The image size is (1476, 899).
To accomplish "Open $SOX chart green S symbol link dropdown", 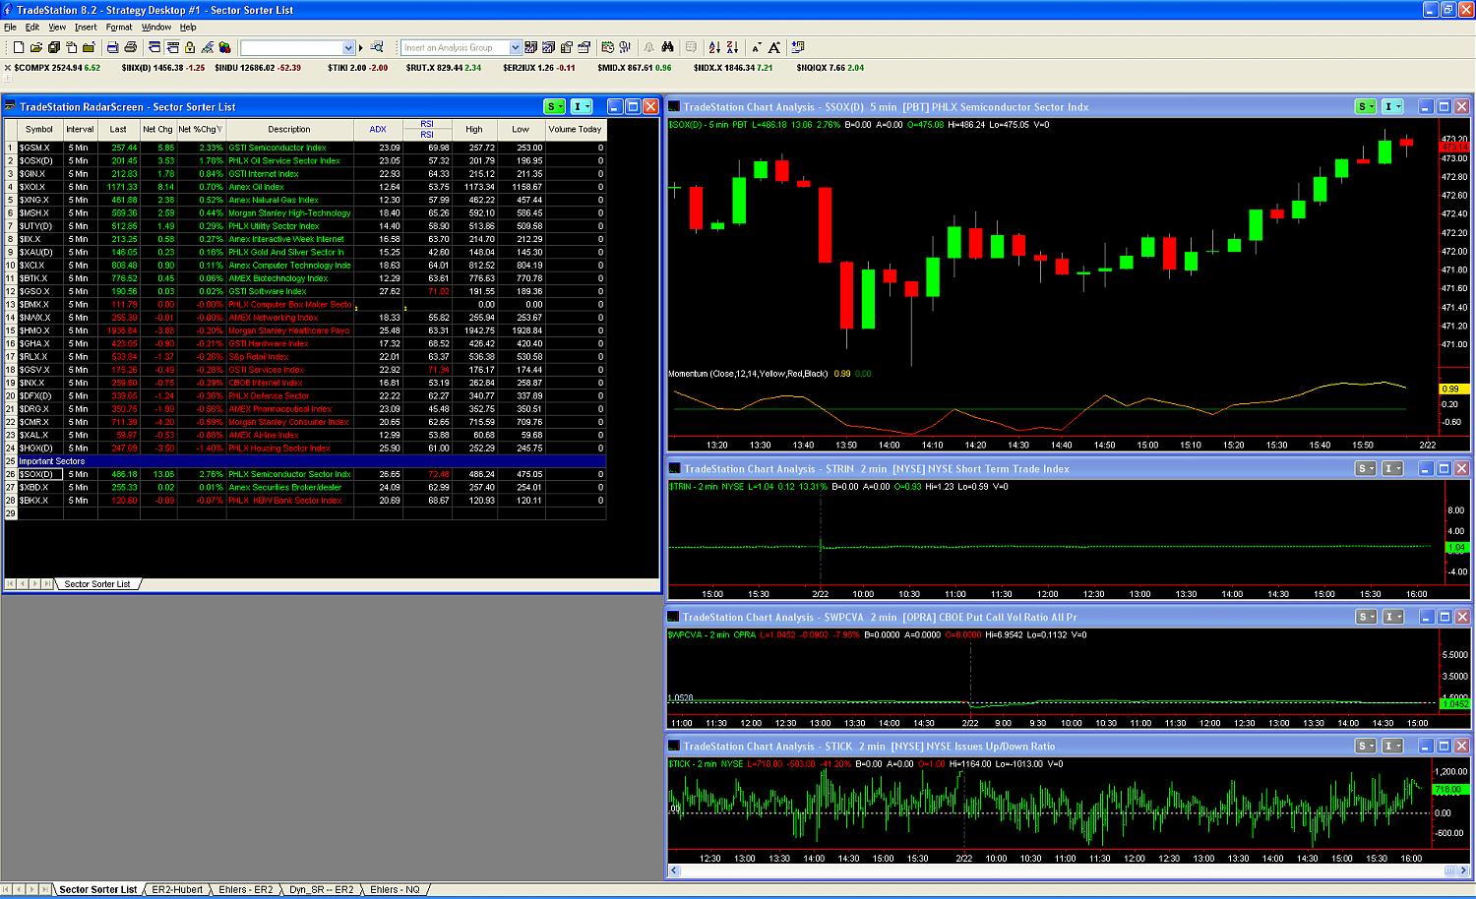I will 1366,106.
